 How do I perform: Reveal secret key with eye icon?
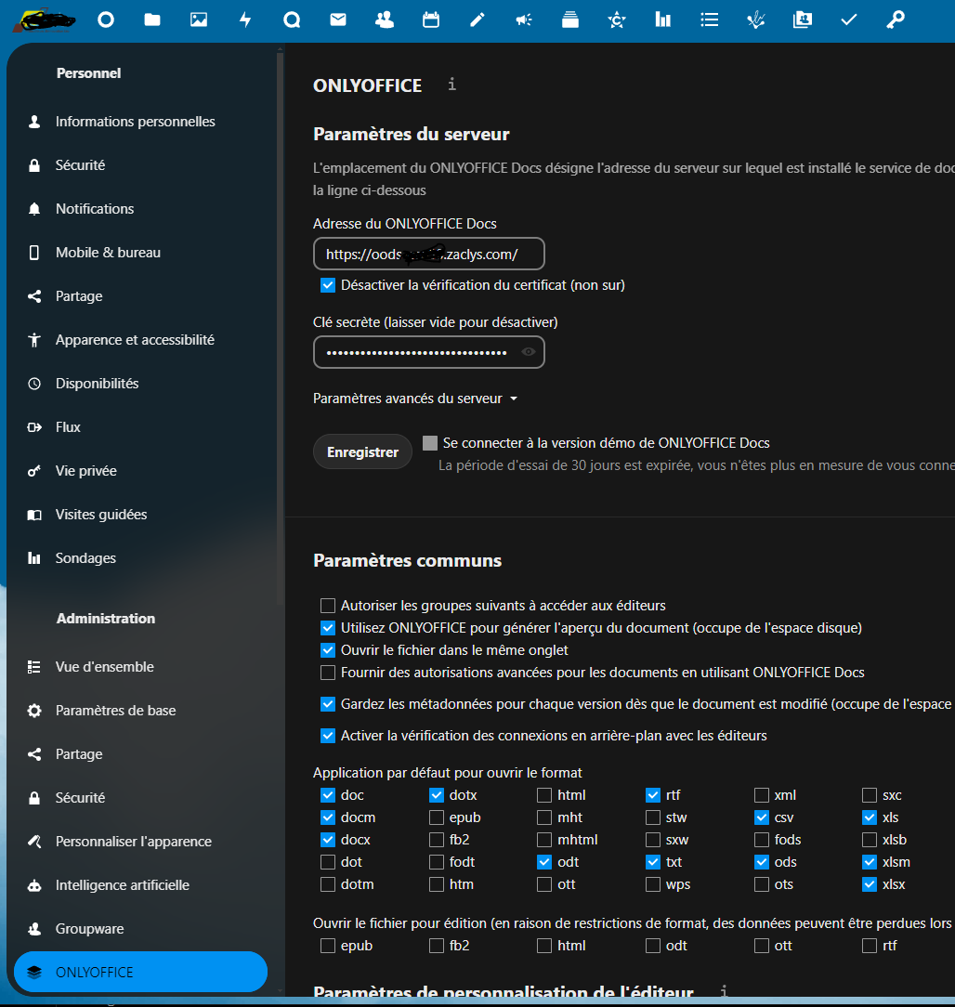[x=529, y=352]
